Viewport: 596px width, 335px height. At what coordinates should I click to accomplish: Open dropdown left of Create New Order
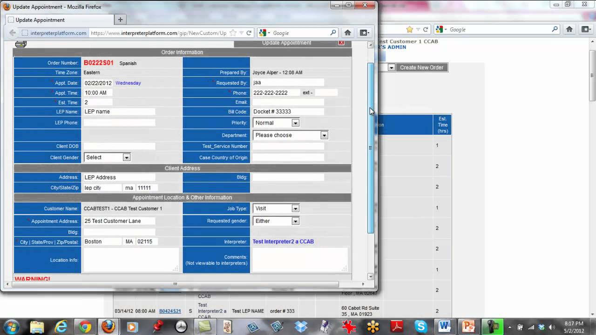392,67
